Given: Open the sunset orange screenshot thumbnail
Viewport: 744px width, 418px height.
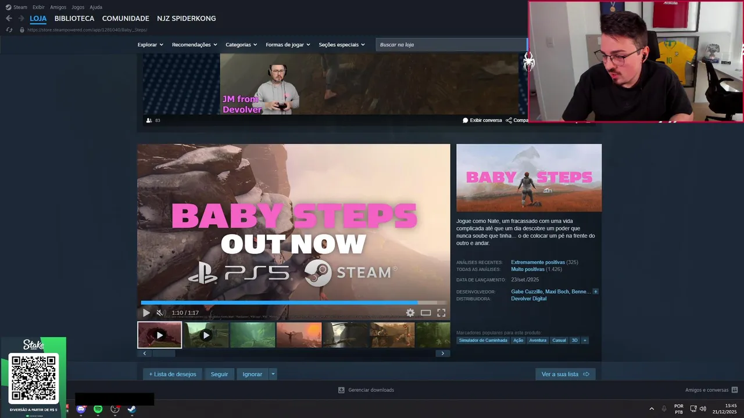Looking at the screenshot, I should pos(299,335).
